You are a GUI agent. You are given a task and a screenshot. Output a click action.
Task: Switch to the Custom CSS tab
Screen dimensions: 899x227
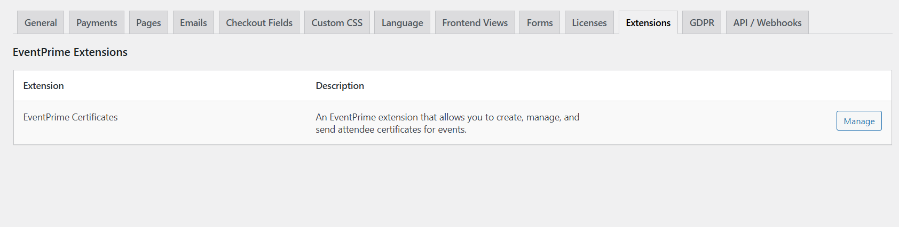coord(337,23)
